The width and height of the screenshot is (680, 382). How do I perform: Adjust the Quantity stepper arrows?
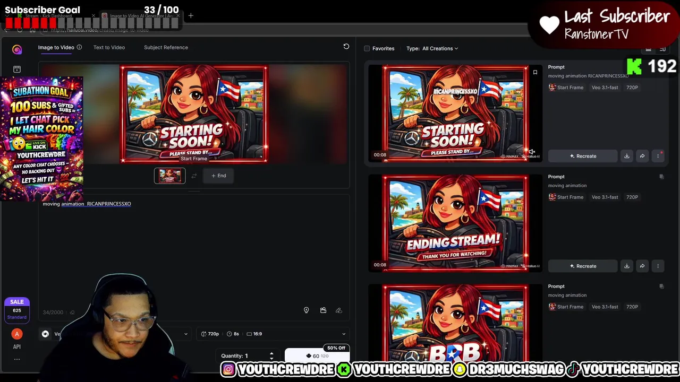click(x=271, y=355)
